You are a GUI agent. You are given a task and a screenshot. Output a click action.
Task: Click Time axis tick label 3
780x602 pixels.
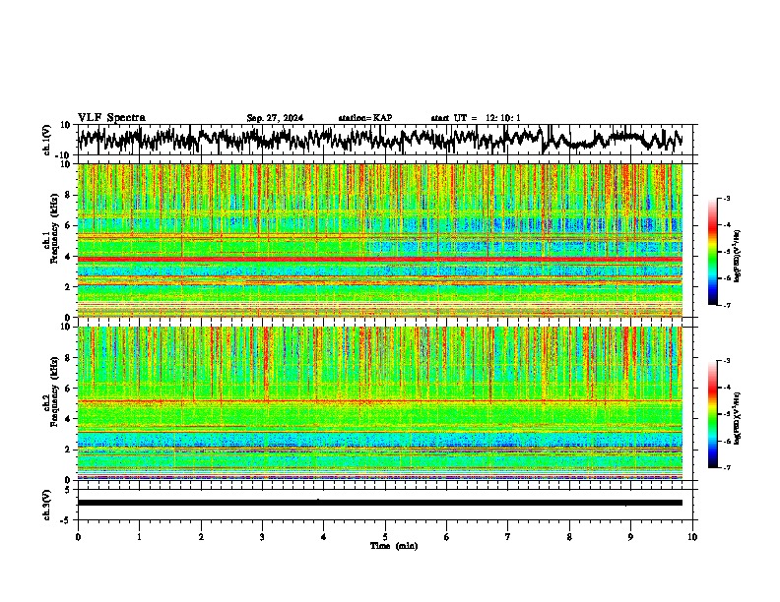262,537
